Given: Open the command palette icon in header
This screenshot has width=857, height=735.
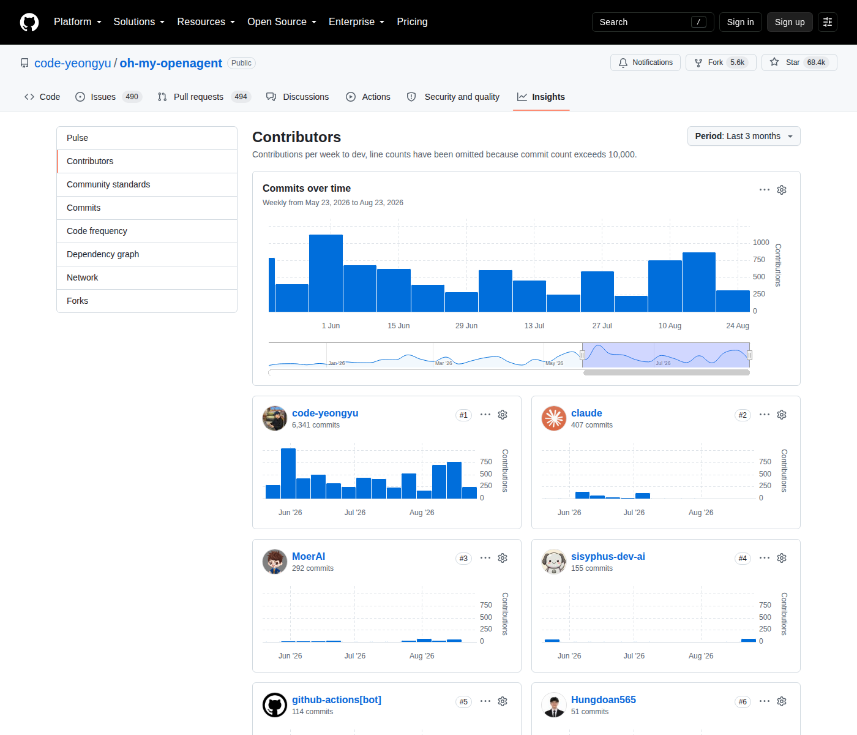Looking at the screenshot, I should click(x=828, y=22).
